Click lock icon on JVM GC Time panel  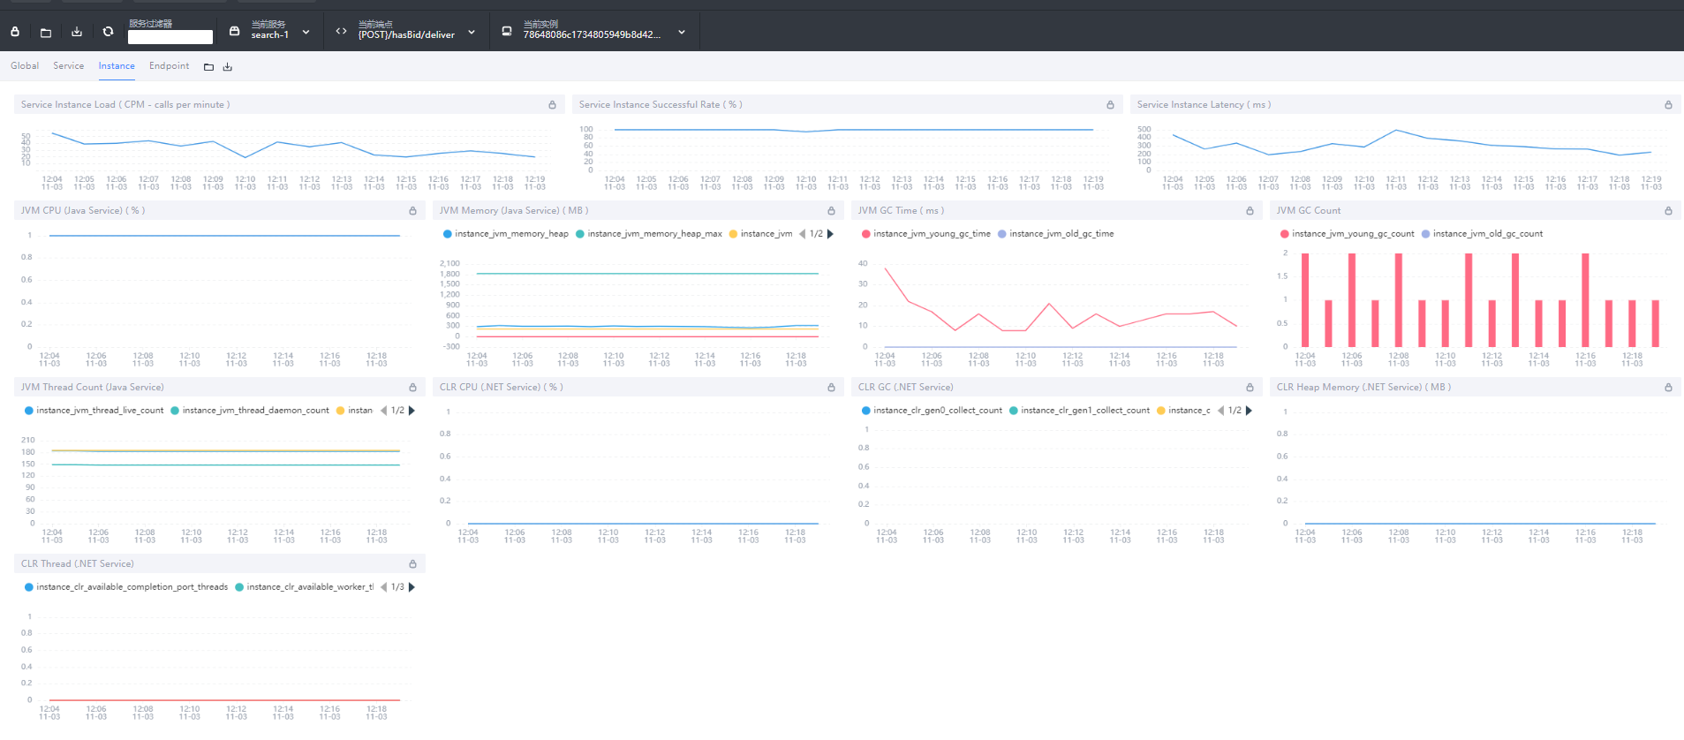tap(1250, 211)
